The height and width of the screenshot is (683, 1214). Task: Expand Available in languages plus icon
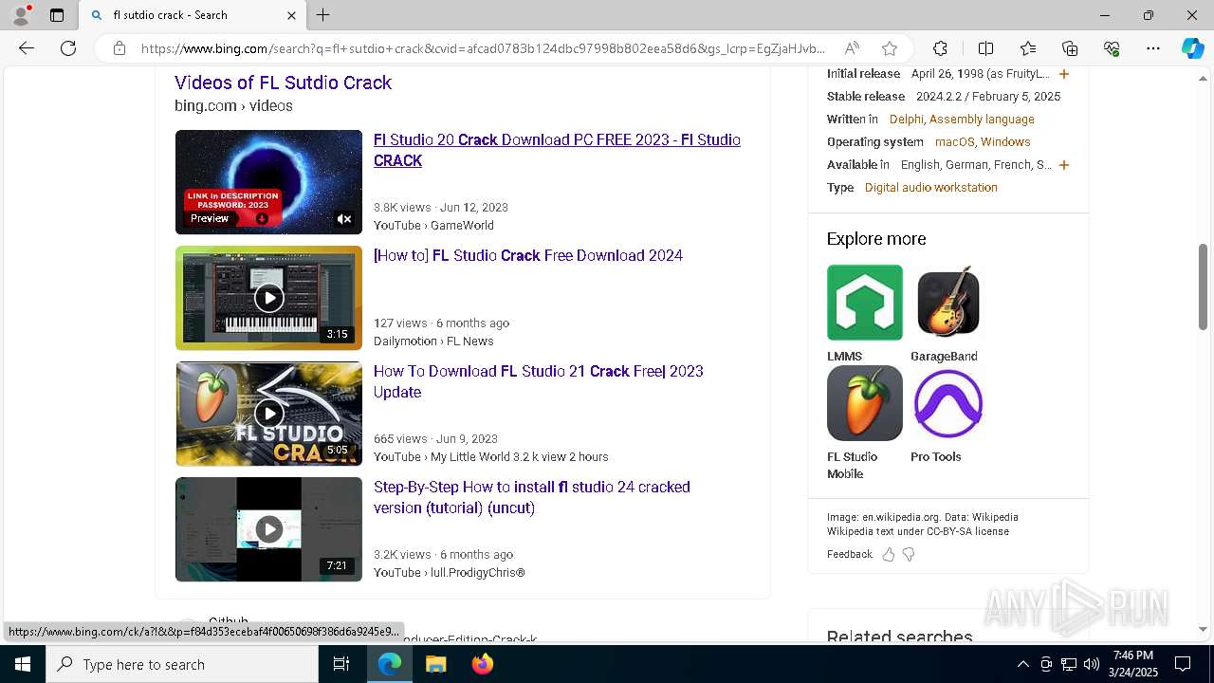click(1064, 165)
